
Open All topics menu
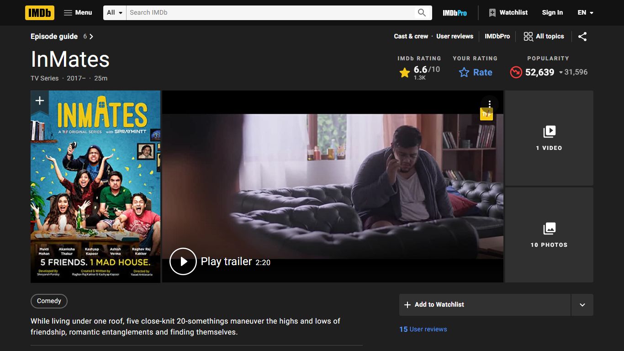544,37
